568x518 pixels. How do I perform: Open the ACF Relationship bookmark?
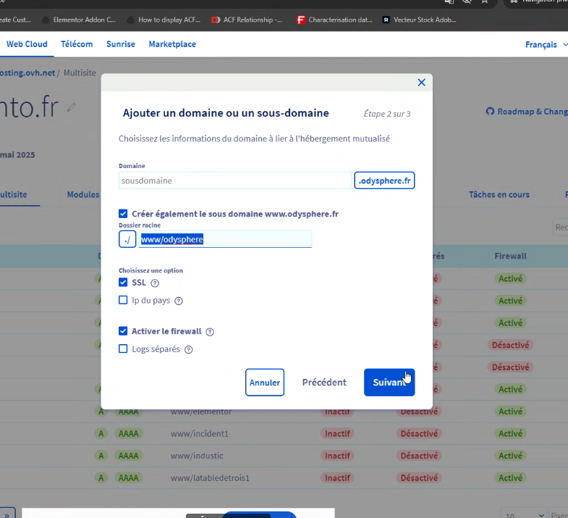pos(247,20)
